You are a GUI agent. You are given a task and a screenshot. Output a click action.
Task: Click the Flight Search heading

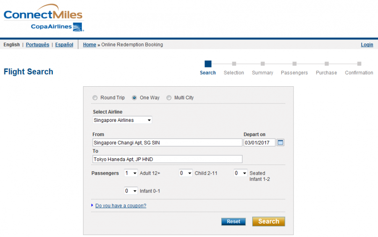[x=29, y=72]
